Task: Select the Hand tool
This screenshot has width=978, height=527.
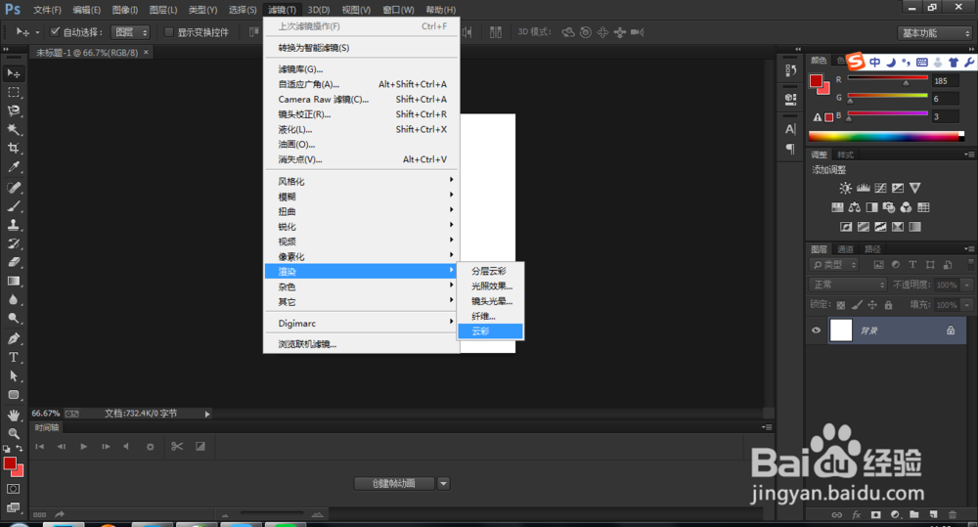Action: click(x=13, y=415)
